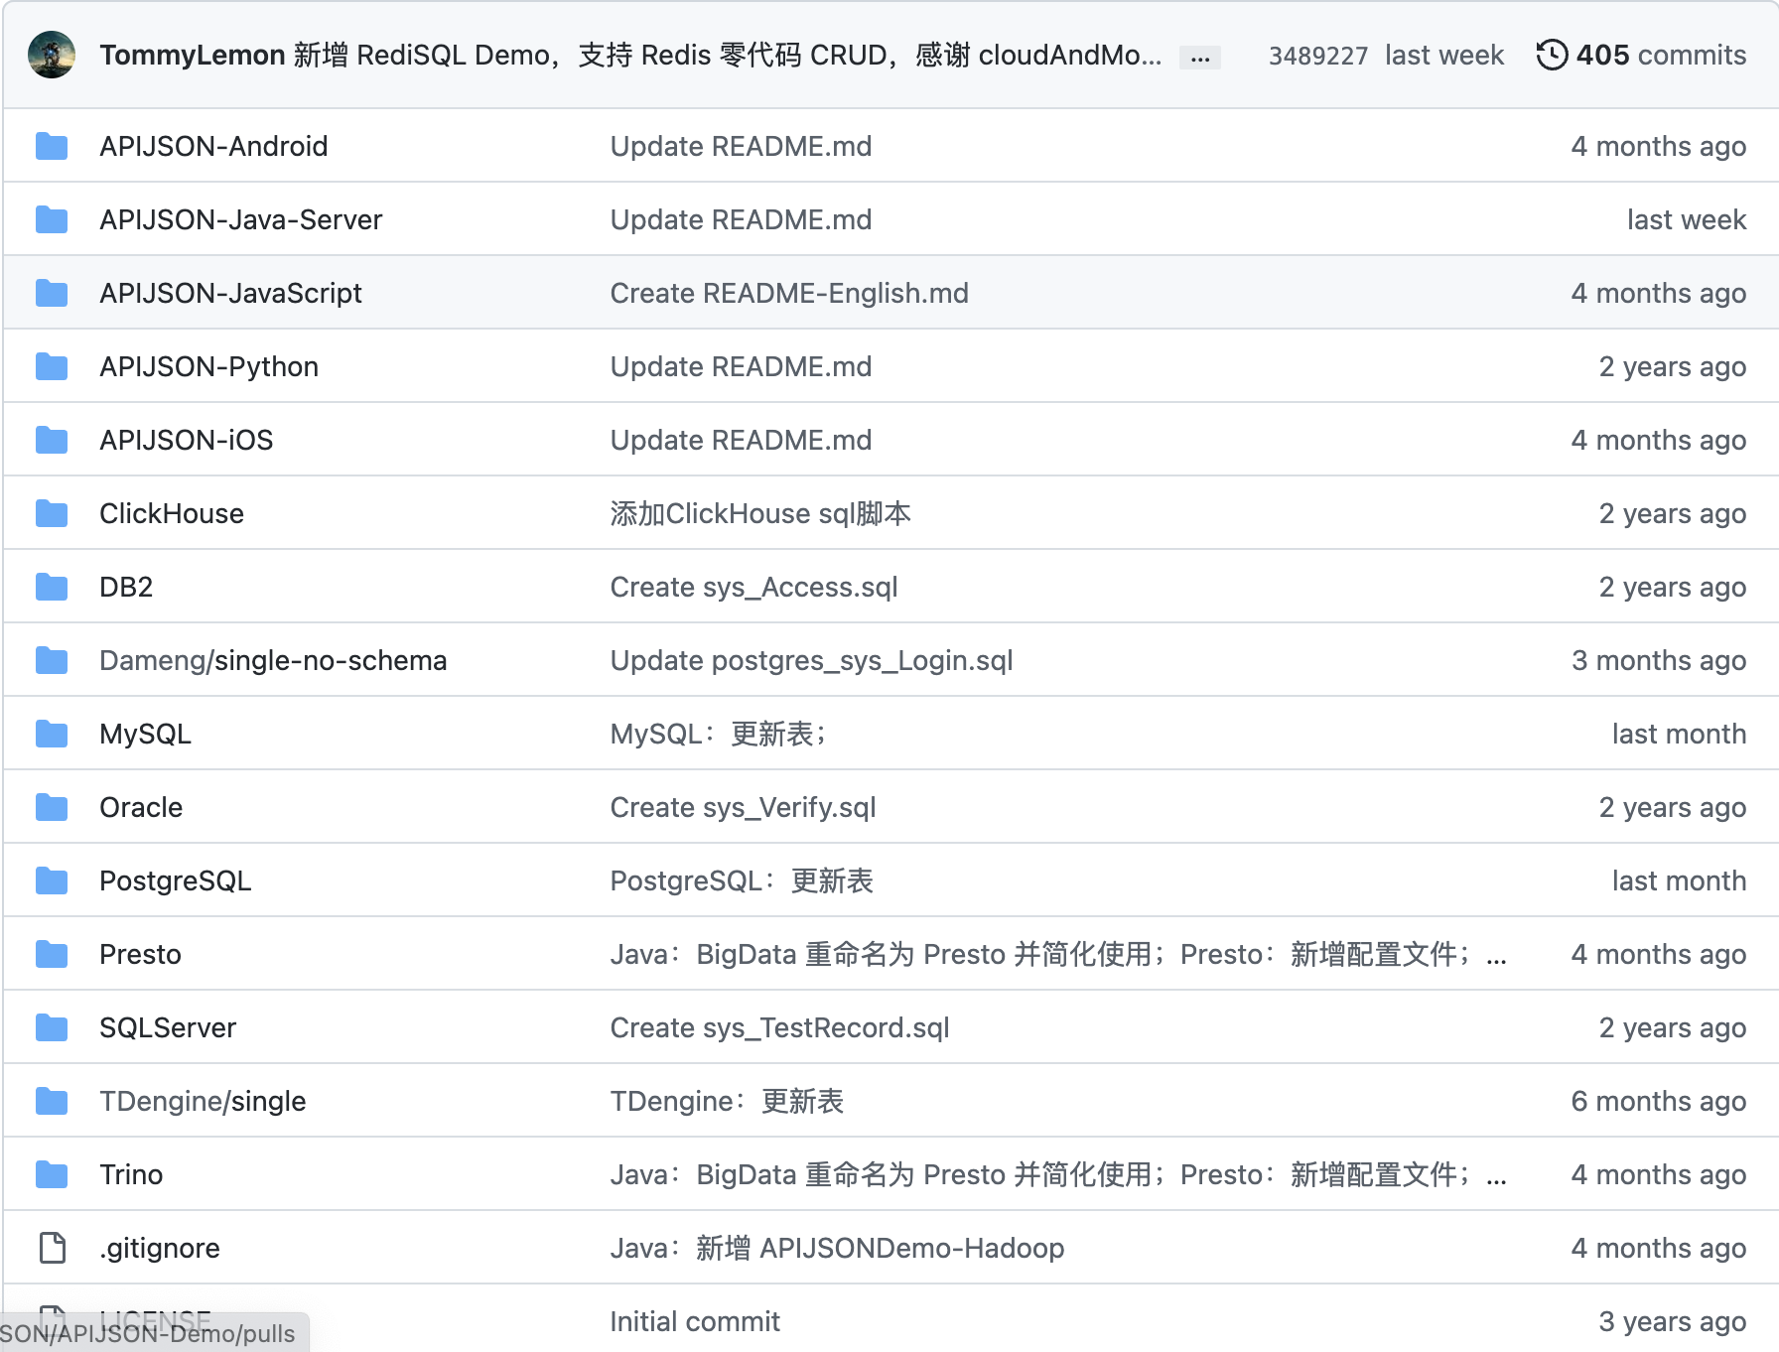Screen dimensions: 1779x1352
Task: Click 'last week' timestamp in APIJSON-Java-Server row
Action: coord(1687,219)
